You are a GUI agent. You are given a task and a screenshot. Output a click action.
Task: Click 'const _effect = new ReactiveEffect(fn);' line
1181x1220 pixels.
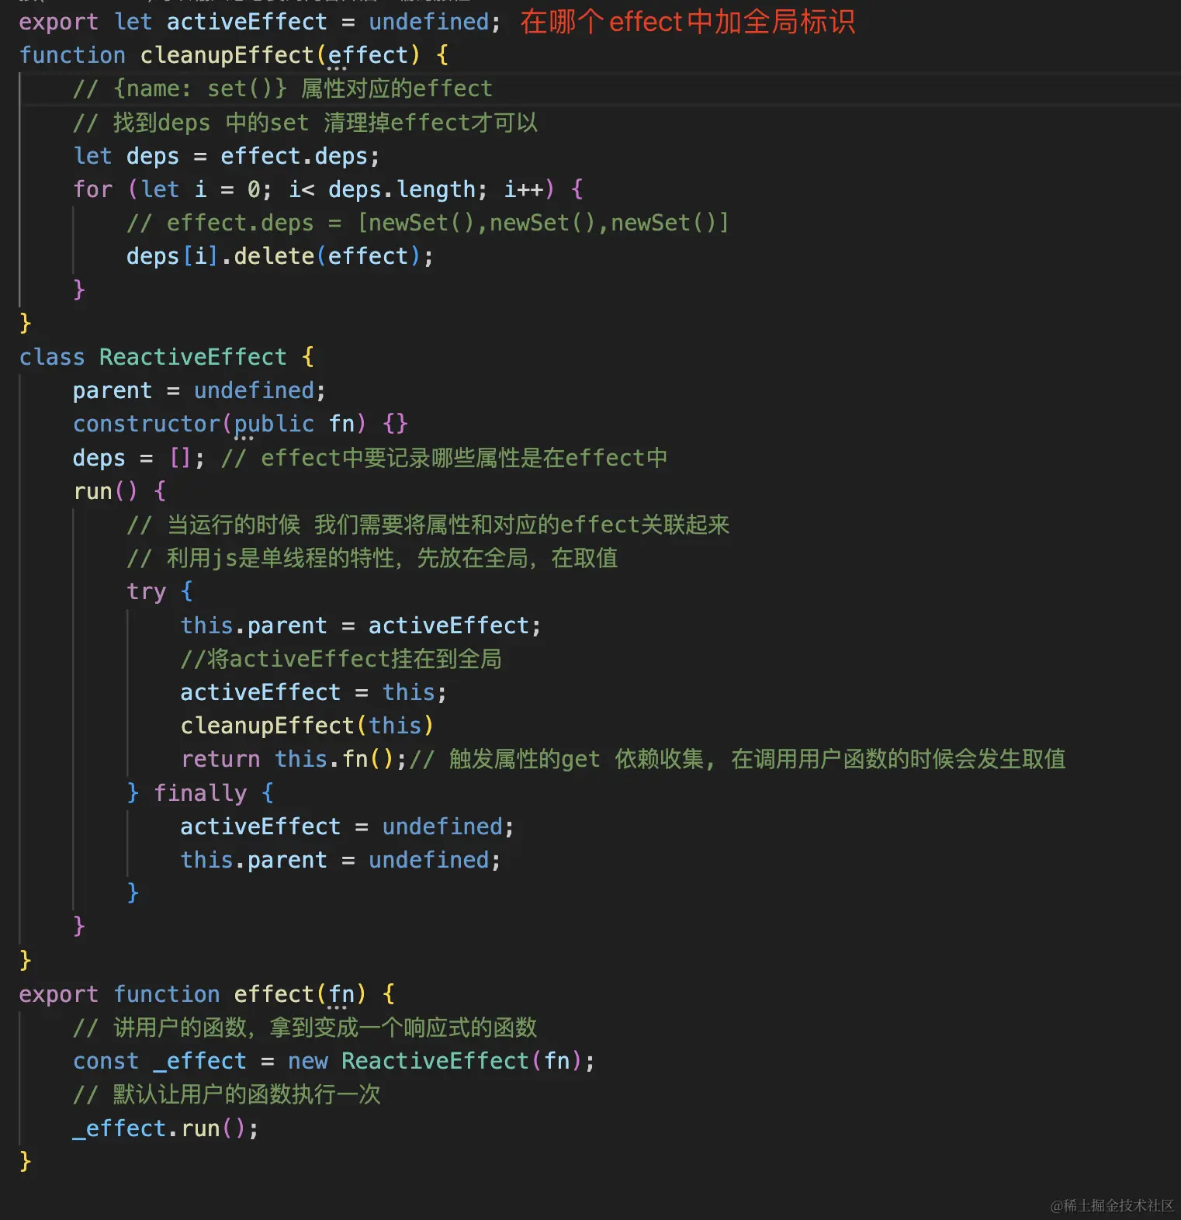tap(334, 1061)
